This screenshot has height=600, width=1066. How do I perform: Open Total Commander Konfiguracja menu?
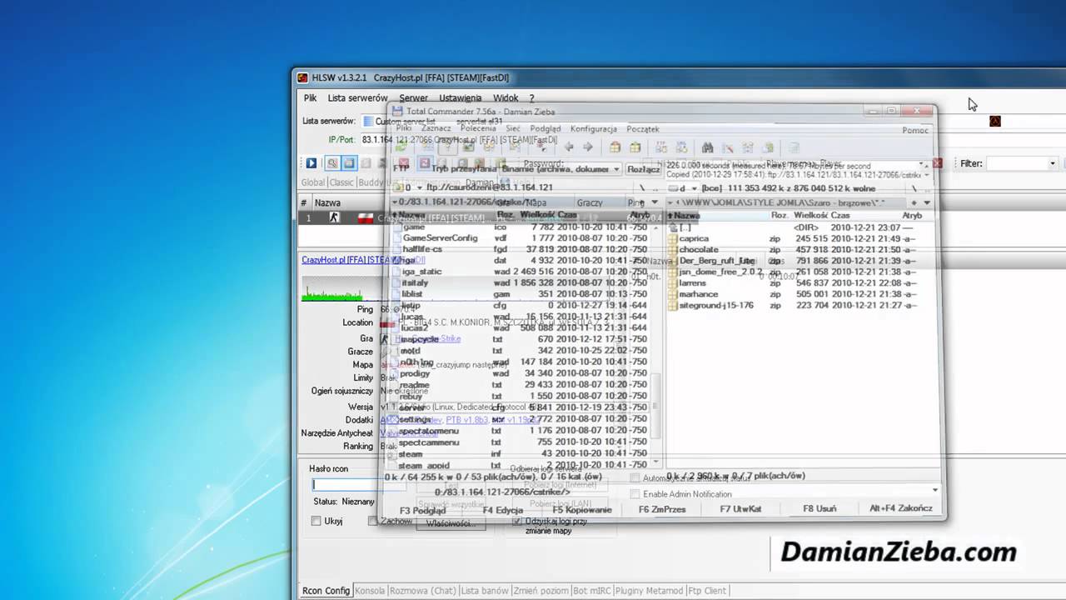click(594, 129)
